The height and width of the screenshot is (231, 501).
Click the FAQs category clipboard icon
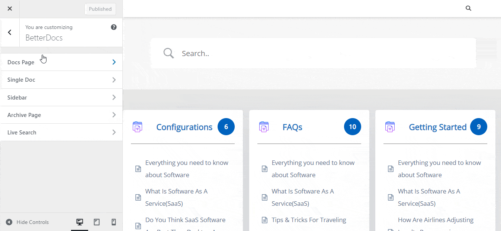[264, 127]
